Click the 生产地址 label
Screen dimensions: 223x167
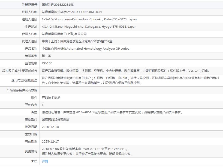pyautogui.click(x=31, y=27)
